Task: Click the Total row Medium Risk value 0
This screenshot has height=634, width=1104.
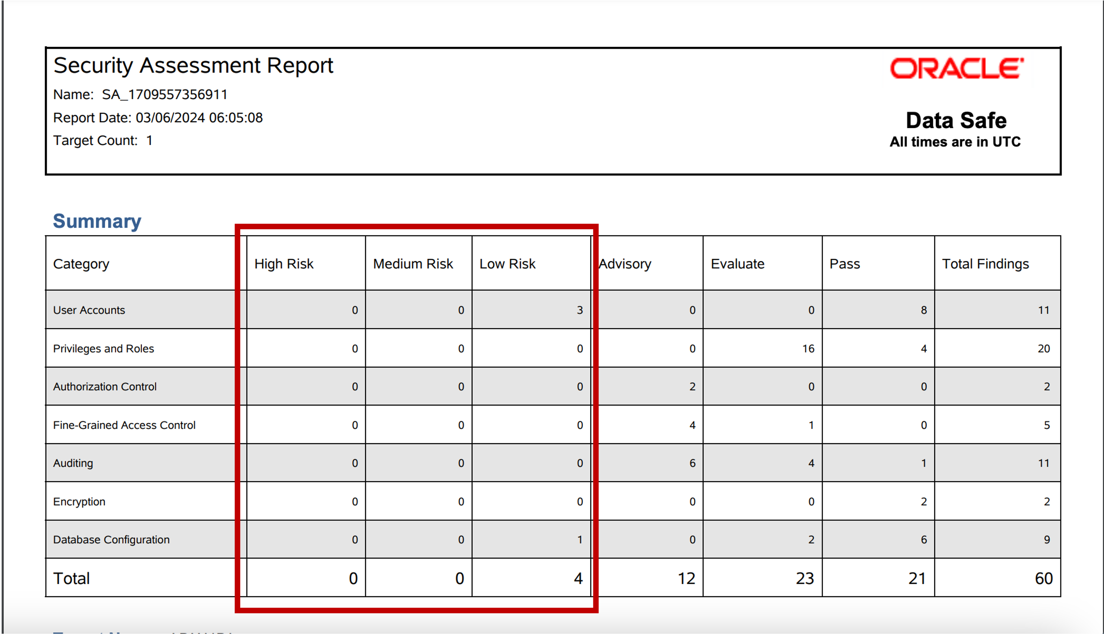Action: (x=460, y=579)
